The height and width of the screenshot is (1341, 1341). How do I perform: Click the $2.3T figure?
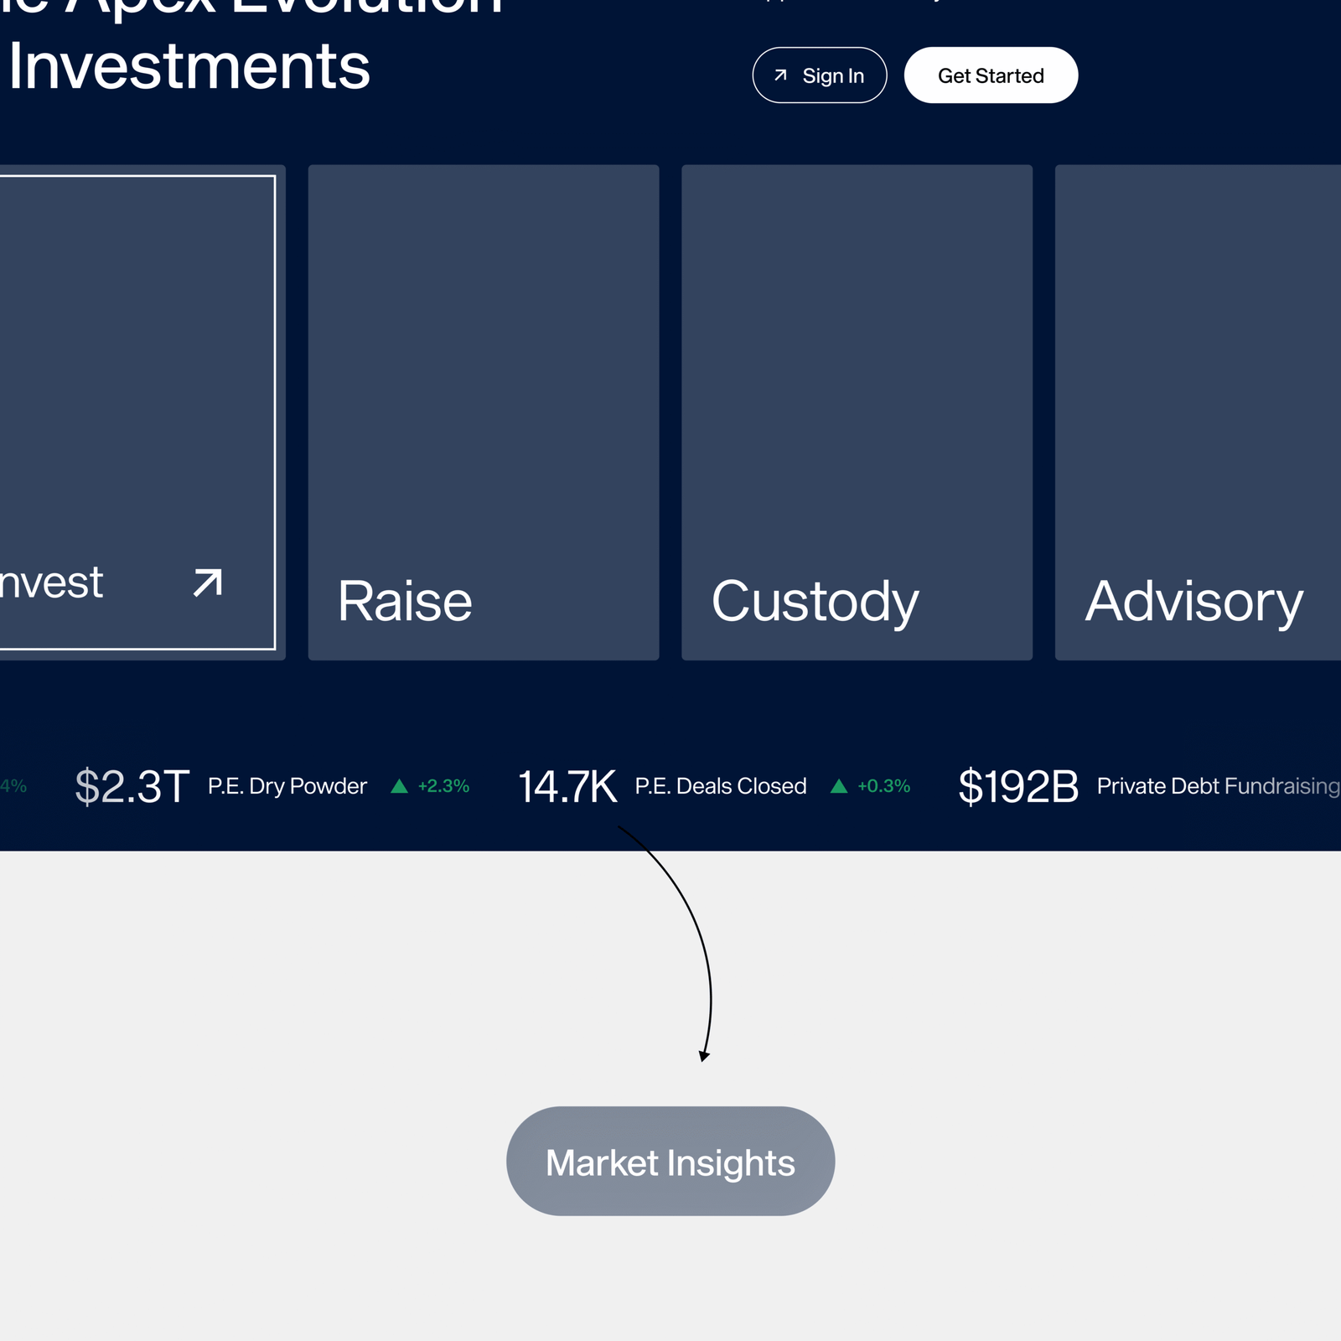pyautogui.click(x=132, y=787)
